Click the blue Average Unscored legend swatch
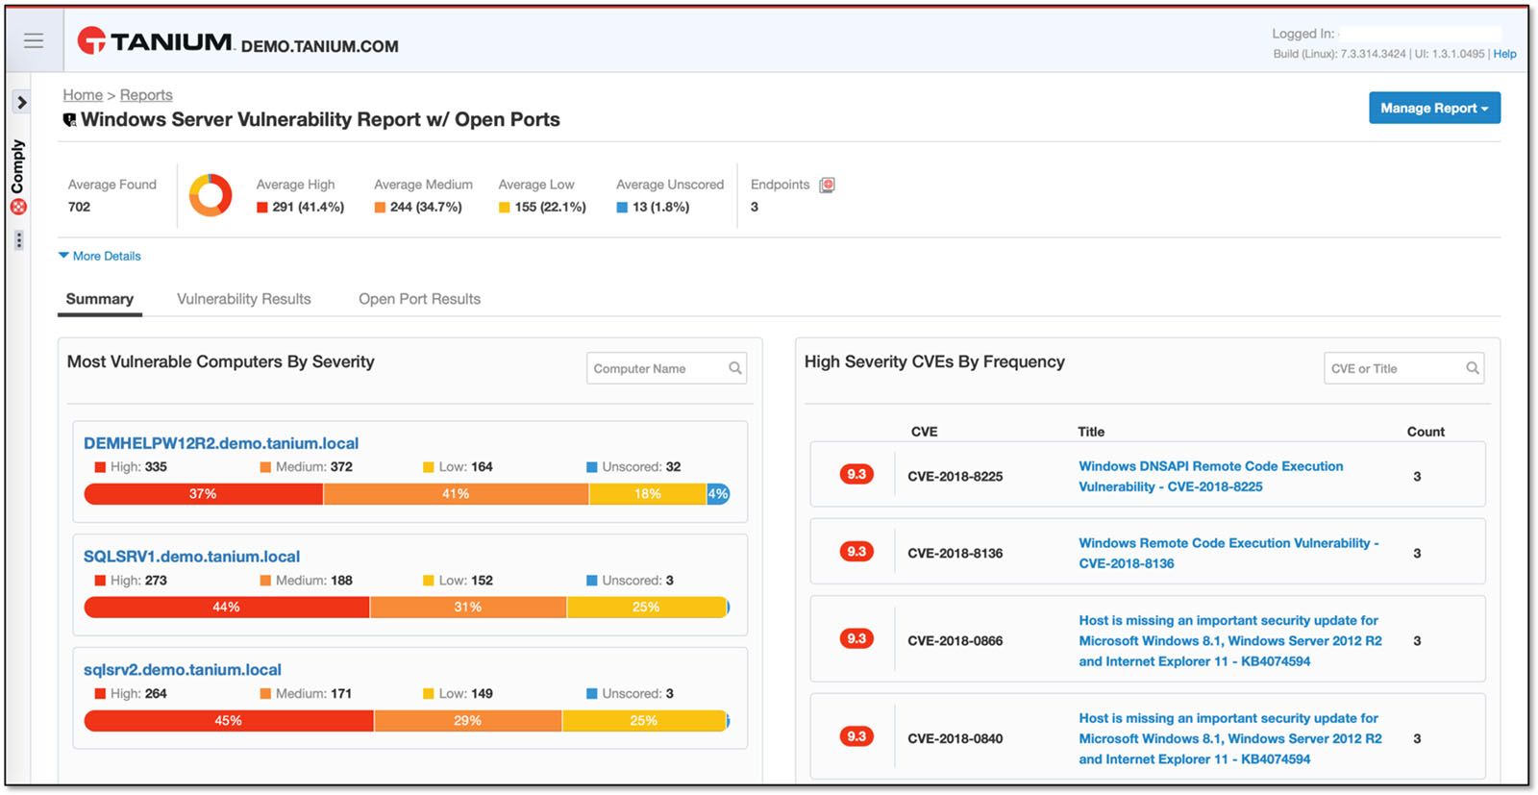The height and width of the screenshot is (795, 1538). pyautogui.click(x=622, y=208)
